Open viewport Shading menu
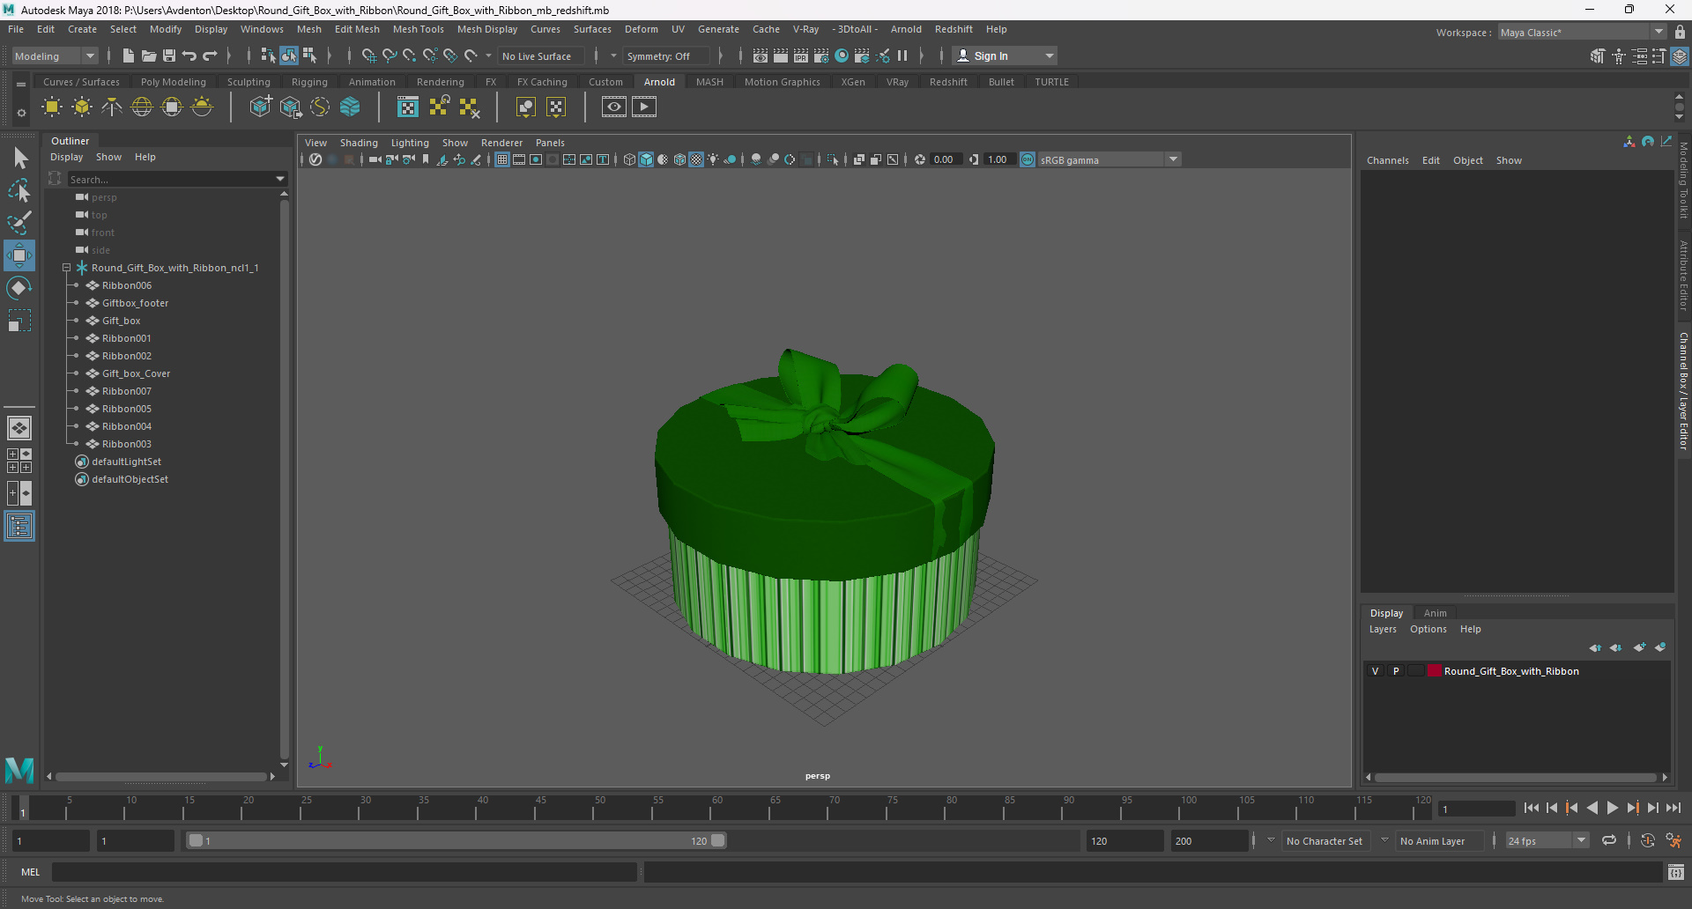Viewport: 1692px width, 909px height. coord(359,143)
